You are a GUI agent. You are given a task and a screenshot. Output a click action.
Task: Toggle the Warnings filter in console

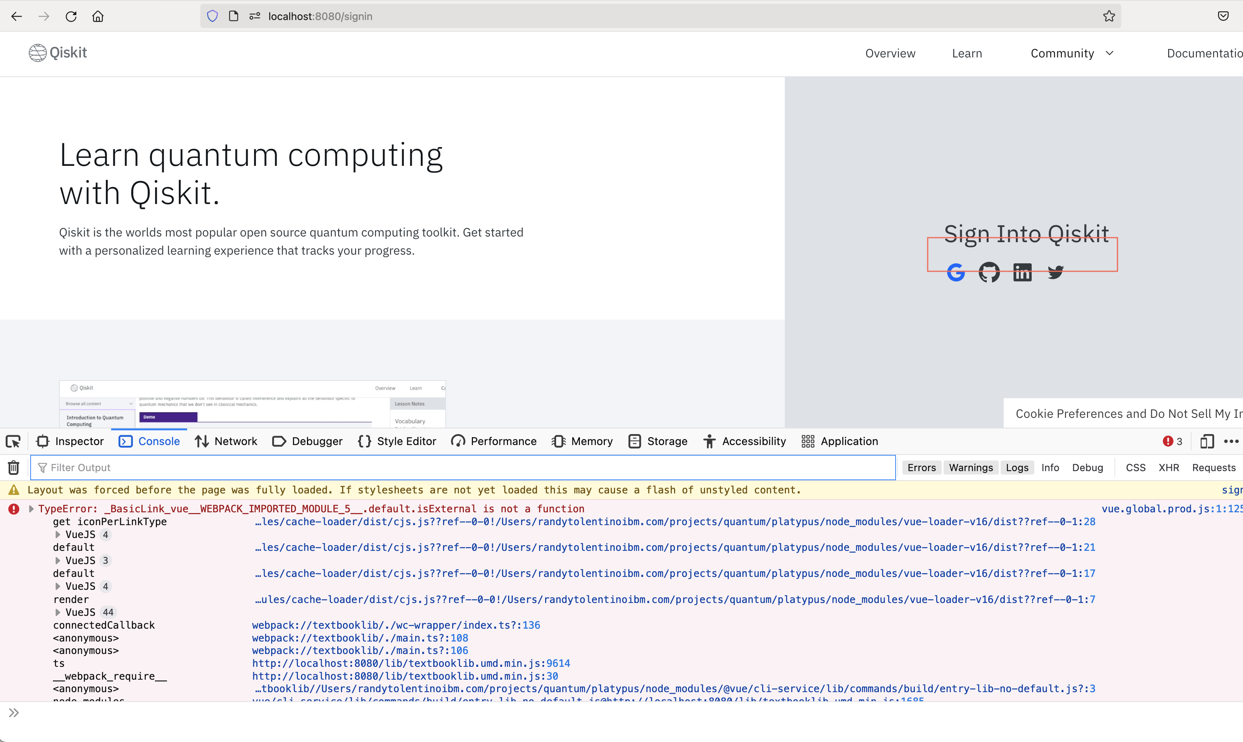pos(970,467)
